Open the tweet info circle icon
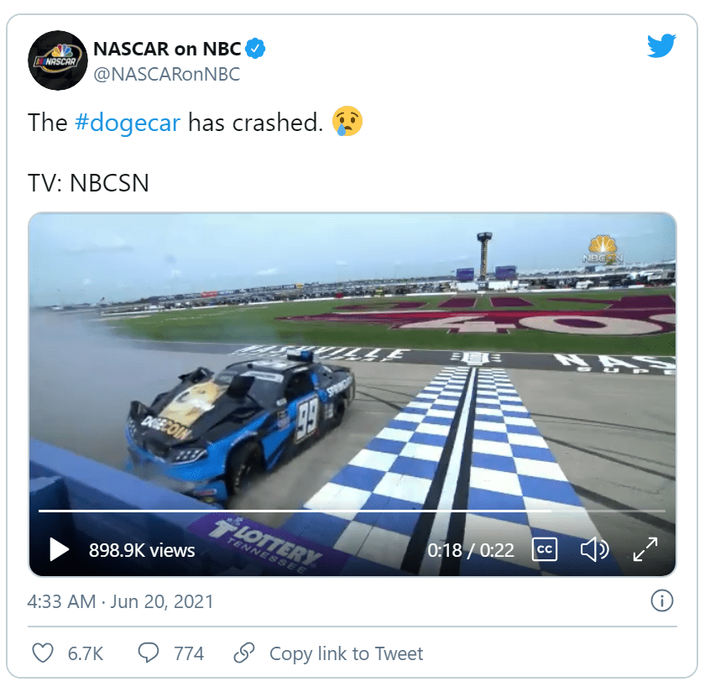 tap(662, 600)
